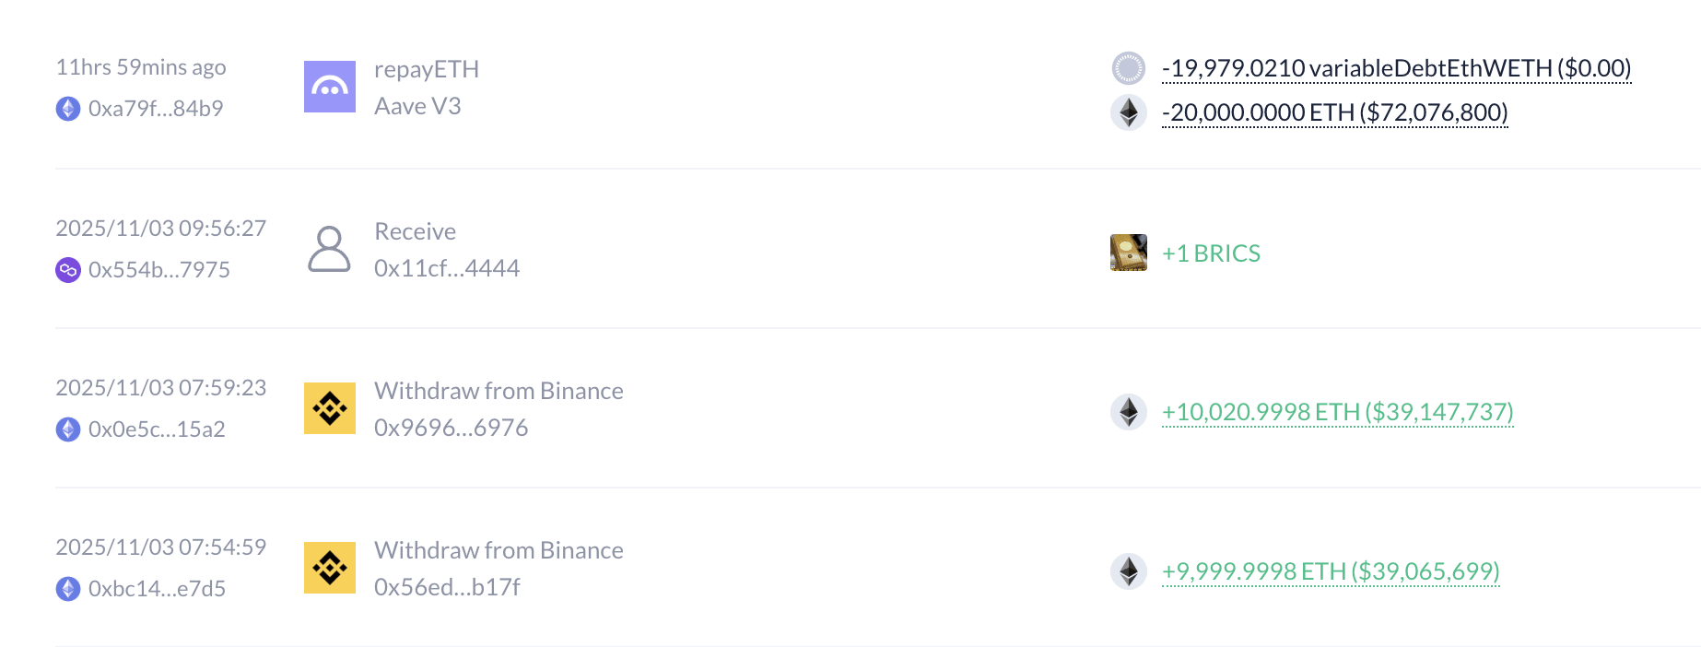The width and height of the screenshot is (1701, 647).
Task: Click ETH icon beside -20,000.0000 ETH
Action: click(1128, 112)
